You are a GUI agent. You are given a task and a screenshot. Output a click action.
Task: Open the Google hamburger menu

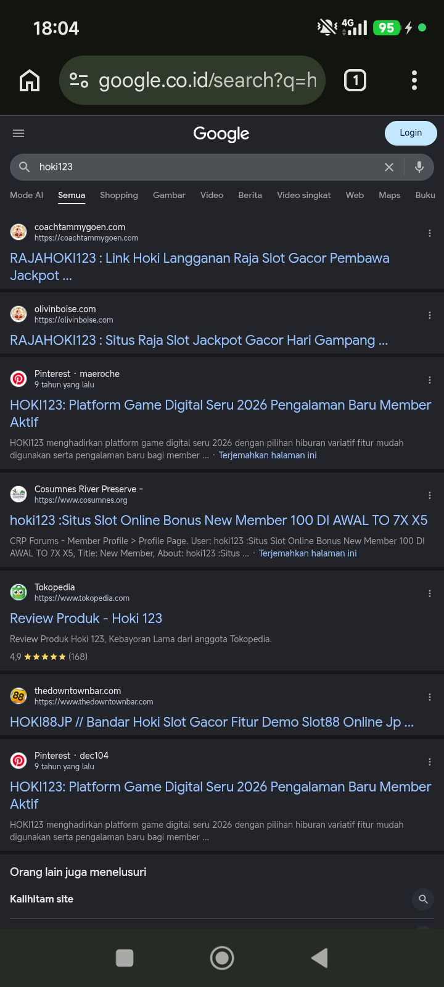coord(18,133)
